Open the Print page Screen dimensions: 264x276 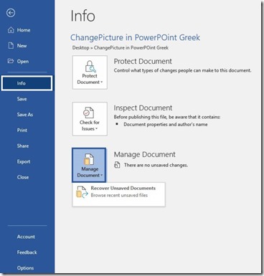pos(22,130)
